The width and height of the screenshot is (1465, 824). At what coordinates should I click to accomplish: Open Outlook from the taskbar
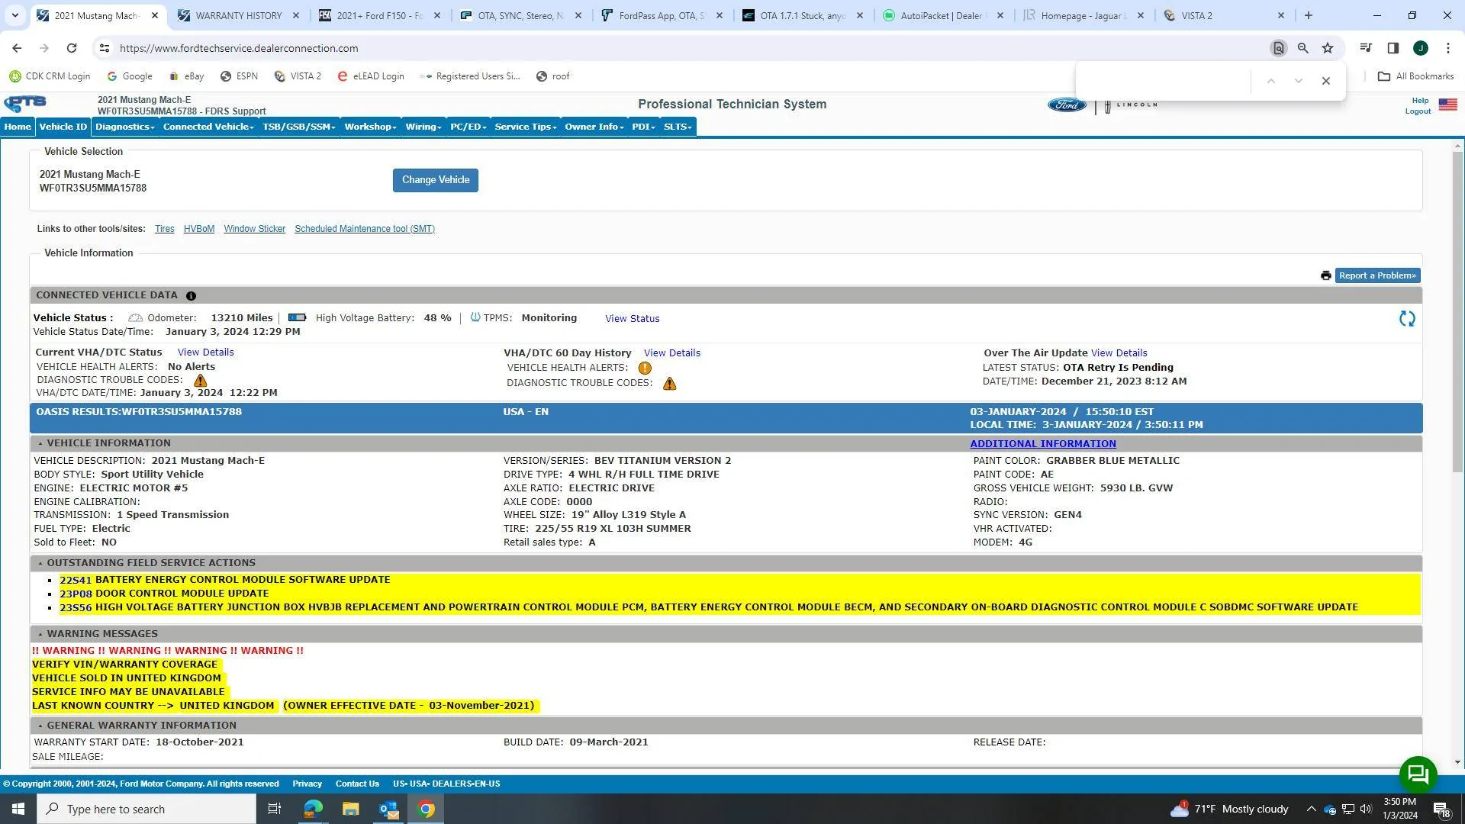point(388,809)
